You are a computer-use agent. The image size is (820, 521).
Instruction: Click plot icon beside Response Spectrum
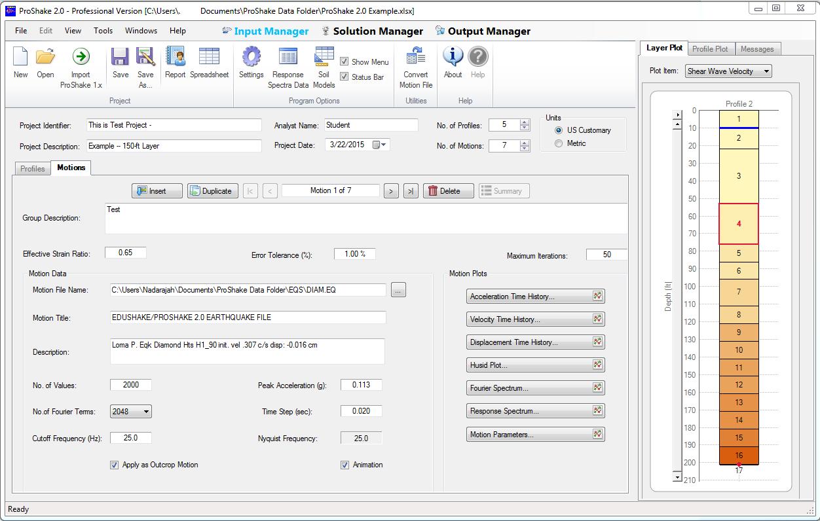pyautogui.click(x=597, y=411)
